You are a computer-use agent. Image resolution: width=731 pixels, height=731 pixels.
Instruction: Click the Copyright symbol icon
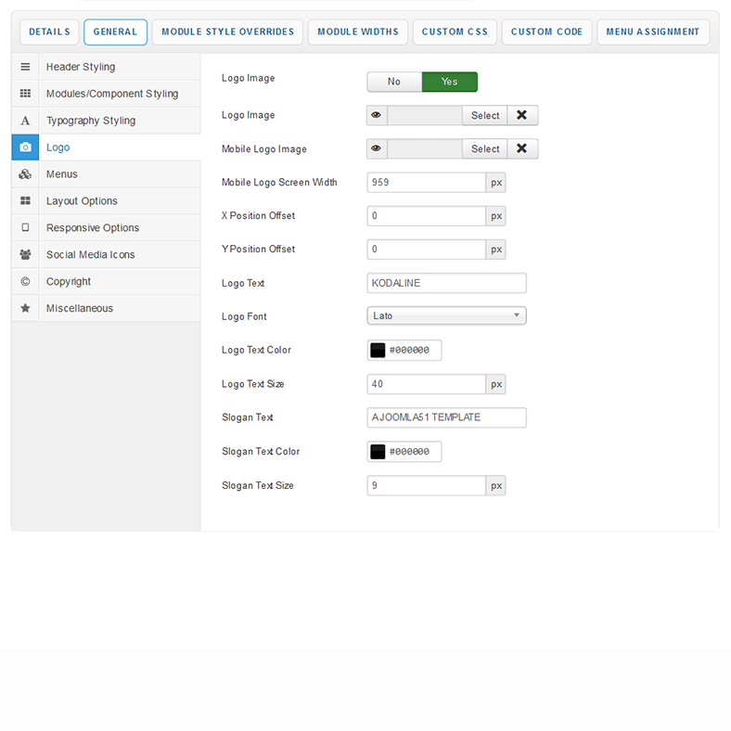pos(25,282)
